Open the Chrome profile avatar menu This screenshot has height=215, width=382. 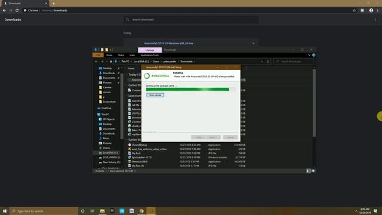[371, 11]
